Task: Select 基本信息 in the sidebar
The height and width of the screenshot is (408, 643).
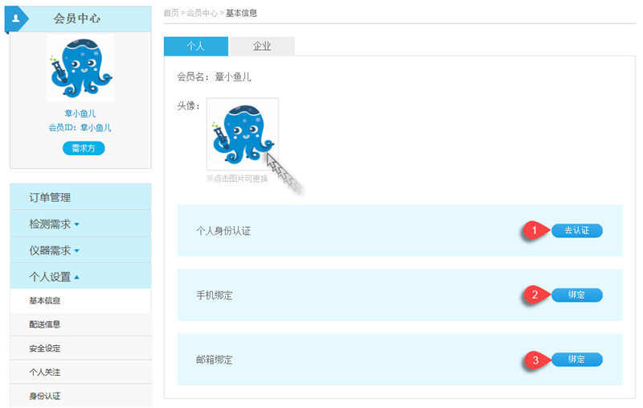Action: point(45,301)
